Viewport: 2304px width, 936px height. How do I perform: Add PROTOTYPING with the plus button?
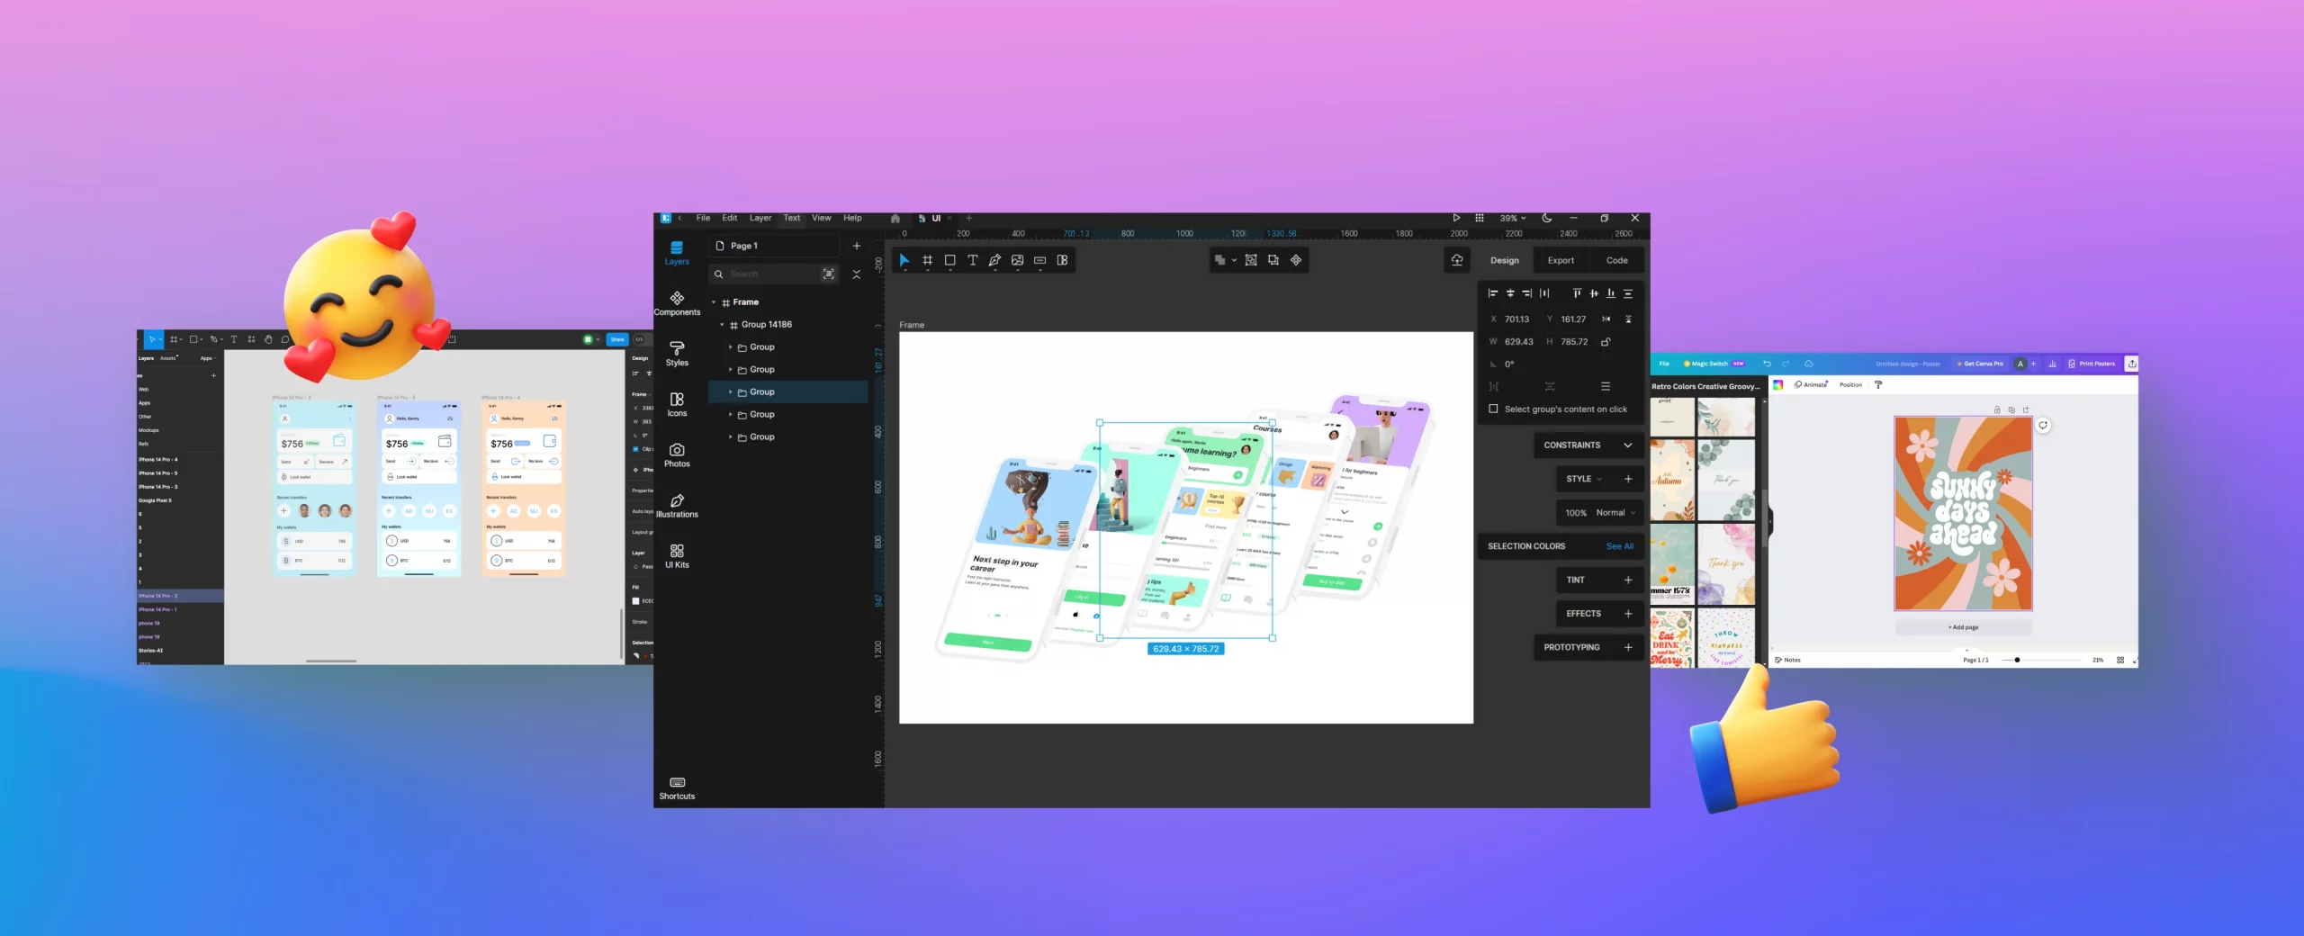pyautogui.click(x=1628, y=648)
